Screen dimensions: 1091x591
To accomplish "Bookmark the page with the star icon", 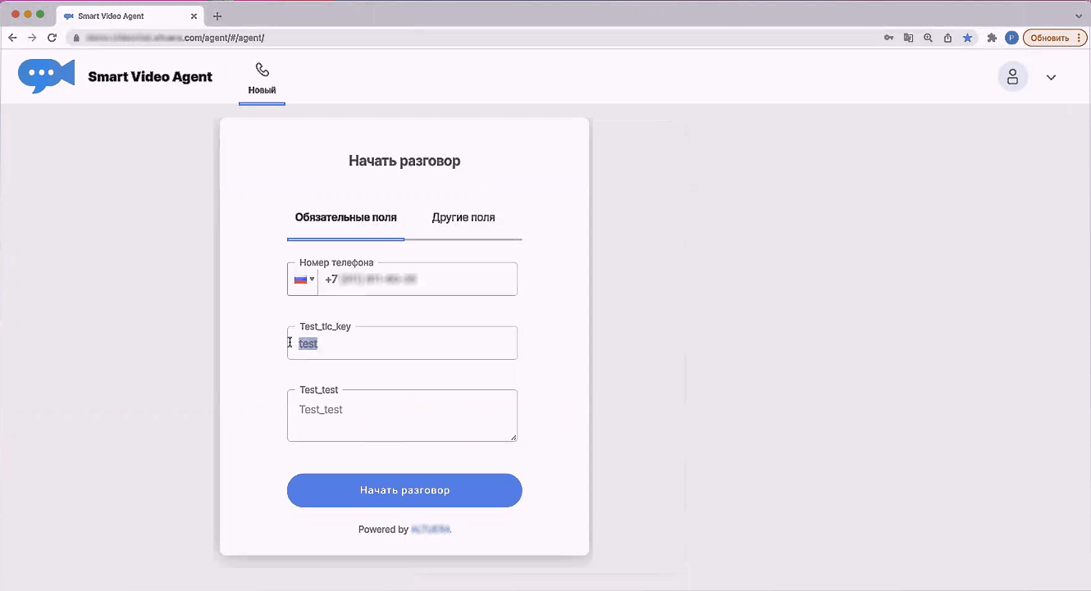I will 967,38.
